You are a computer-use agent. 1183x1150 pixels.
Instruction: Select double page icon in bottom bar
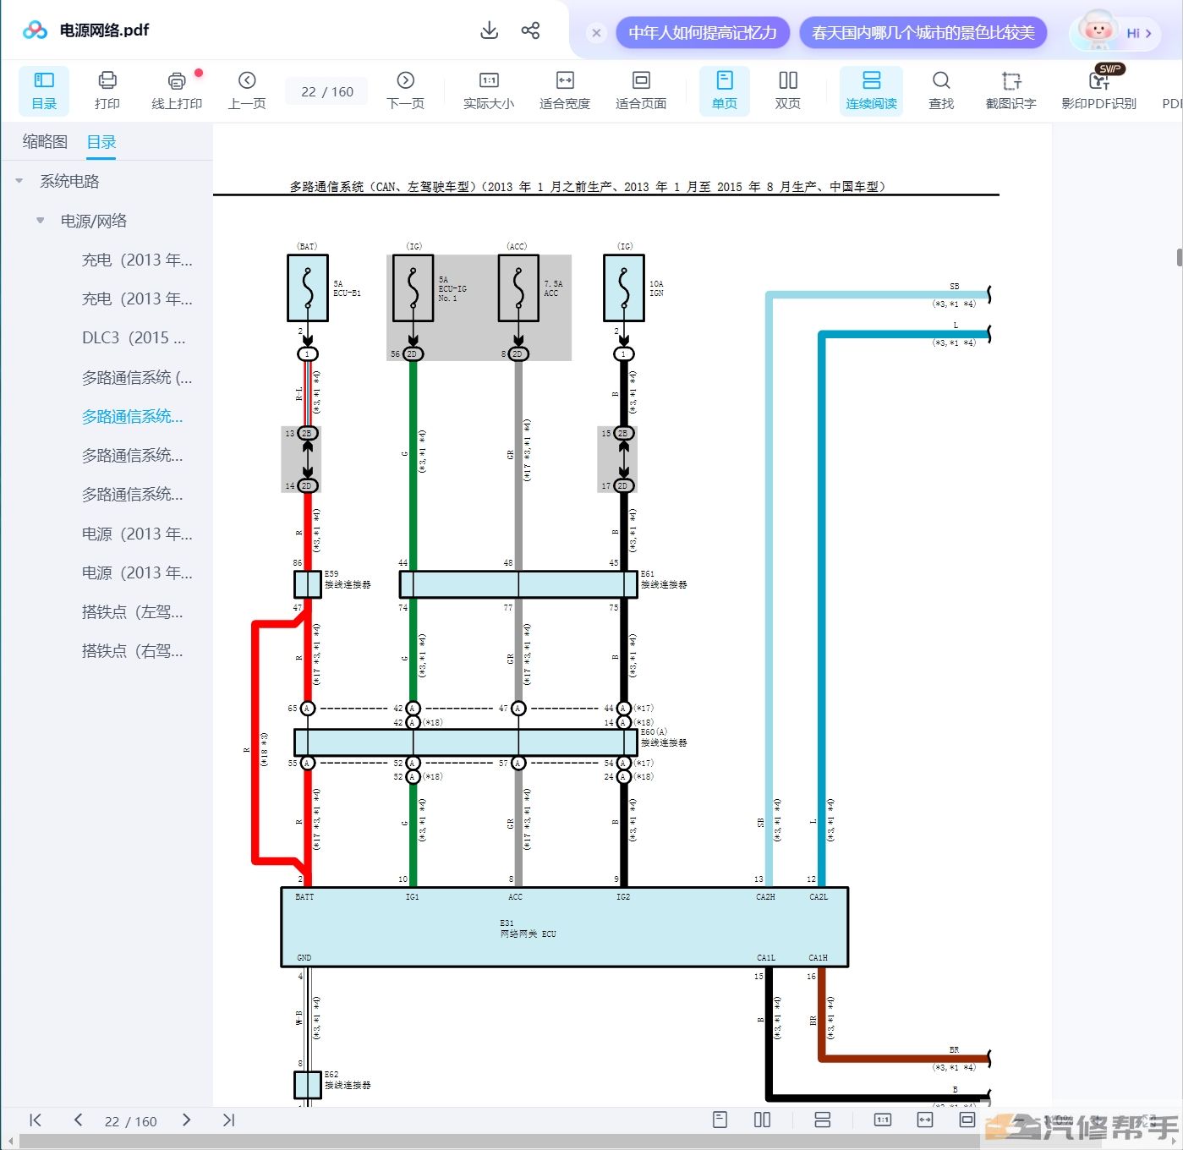click(762, 1120)
